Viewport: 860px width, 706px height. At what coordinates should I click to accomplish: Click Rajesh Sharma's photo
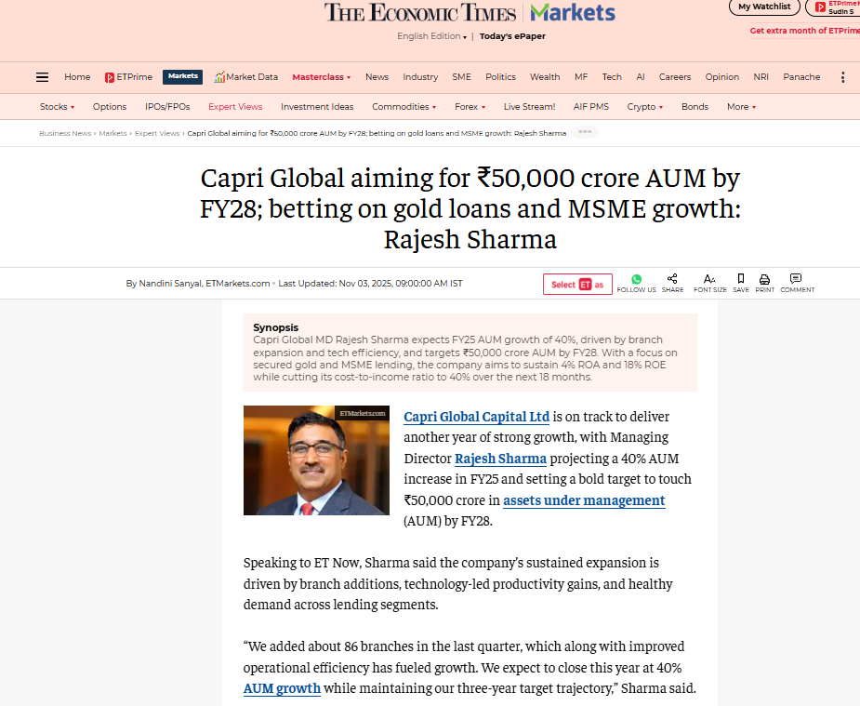316,460
